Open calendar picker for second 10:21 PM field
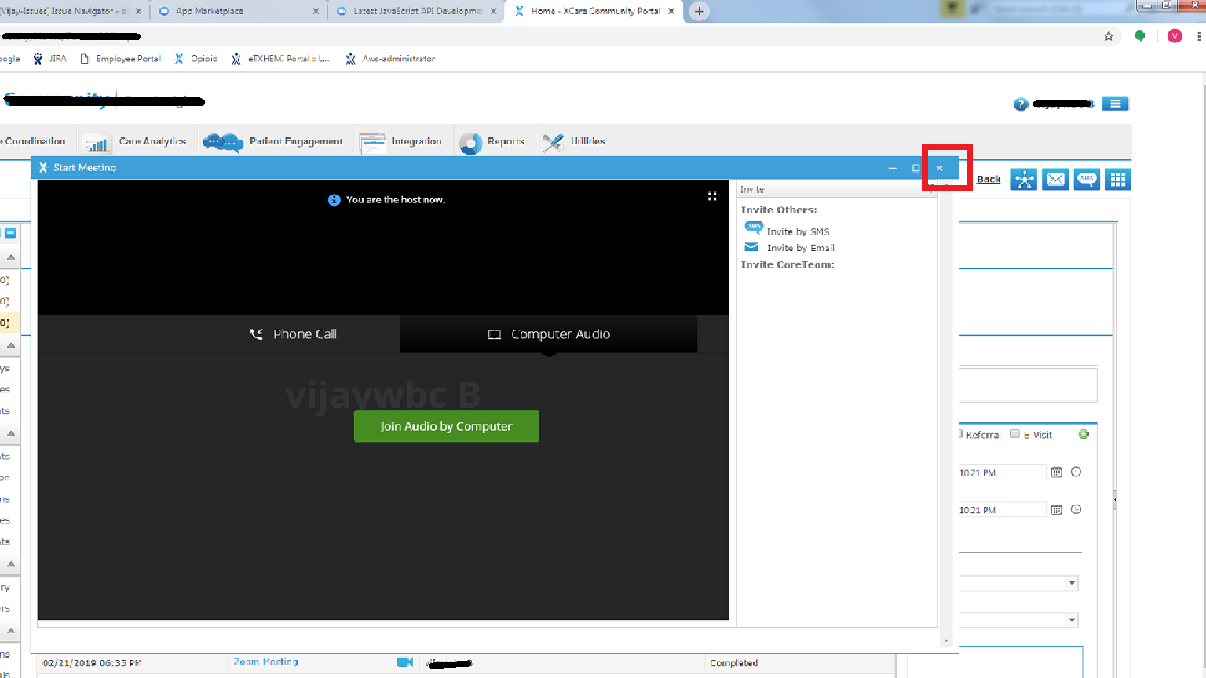This screenshot has height=678, width=1206. click(x=1056, y=510)
